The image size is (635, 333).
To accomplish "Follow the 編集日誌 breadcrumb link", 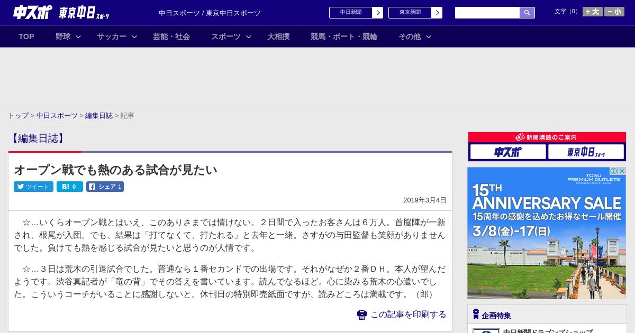I will (x=99, y=115).
